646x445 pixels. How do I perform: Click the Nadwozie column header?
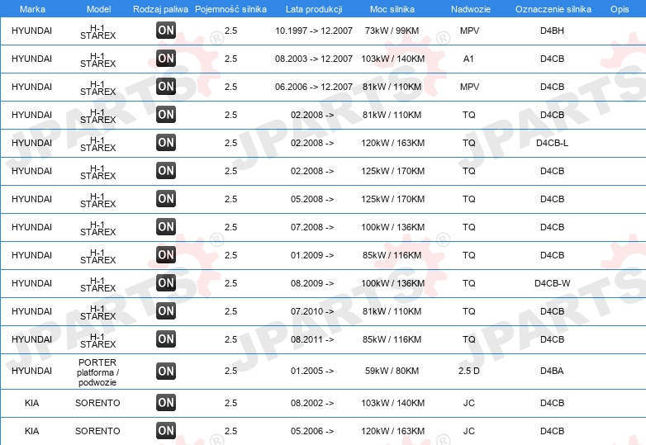471,9
